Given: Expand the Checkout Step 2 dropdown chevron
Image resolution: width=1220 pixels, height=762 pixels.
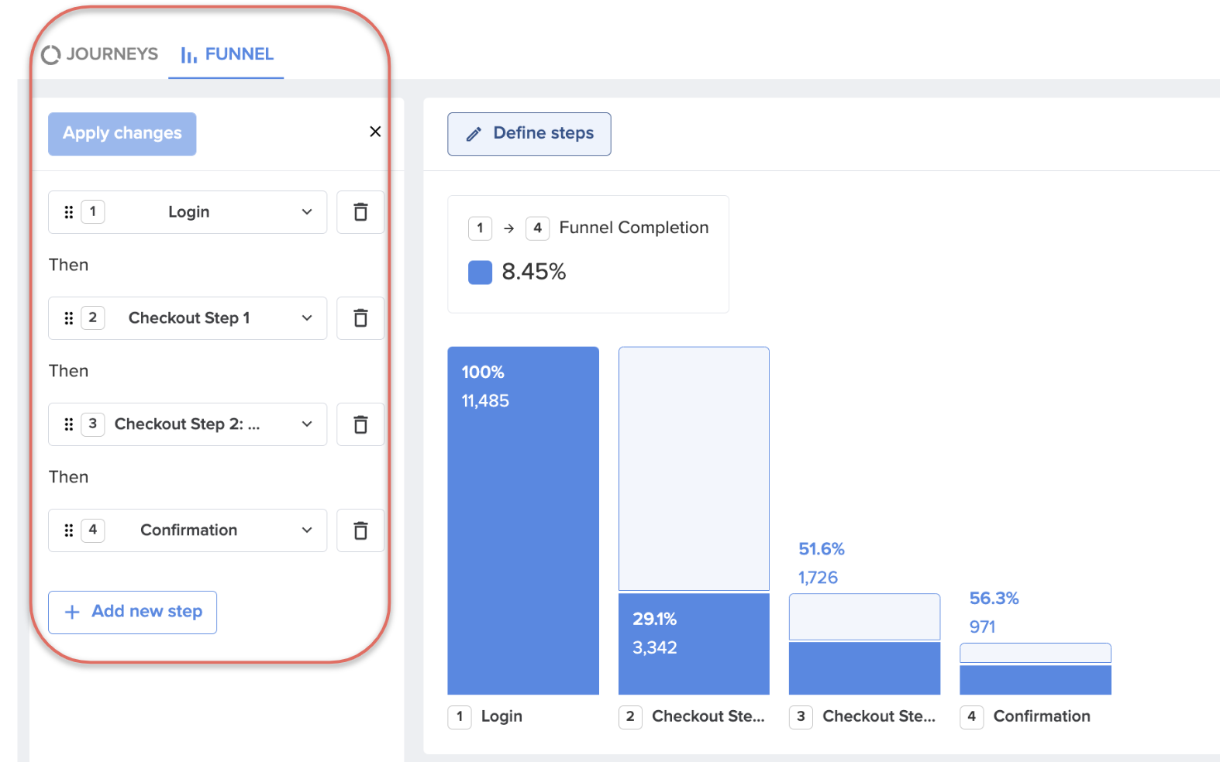Looking at the screenshot, I should pos(307,424).
